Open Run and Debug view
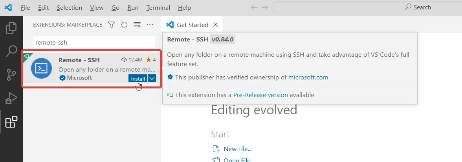This screenshot has width=462, height=162. [11, 99]
